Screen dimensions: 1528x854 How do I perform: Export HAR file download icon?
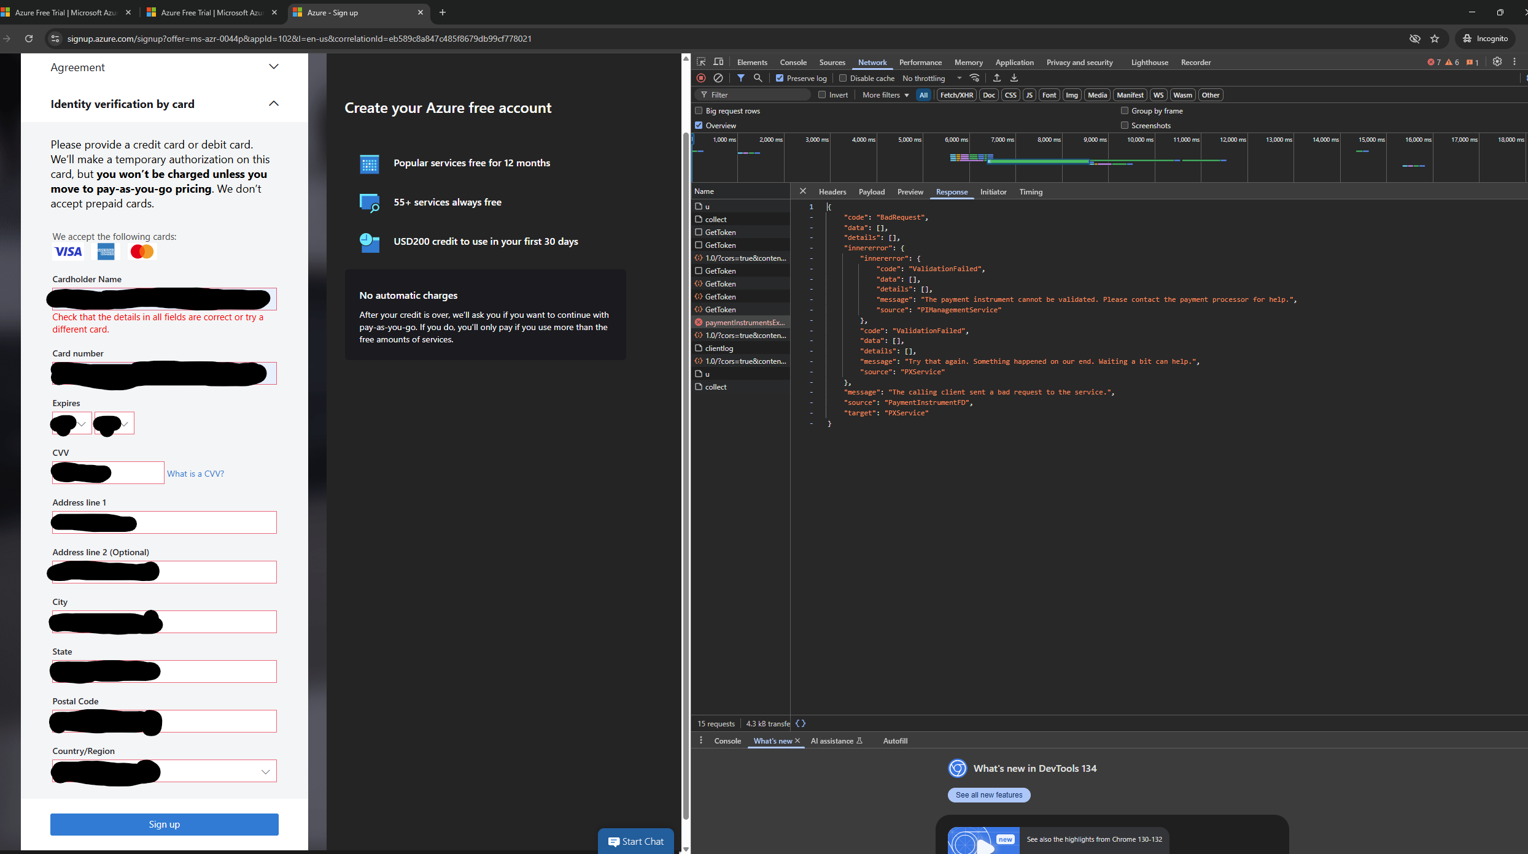1014,78
